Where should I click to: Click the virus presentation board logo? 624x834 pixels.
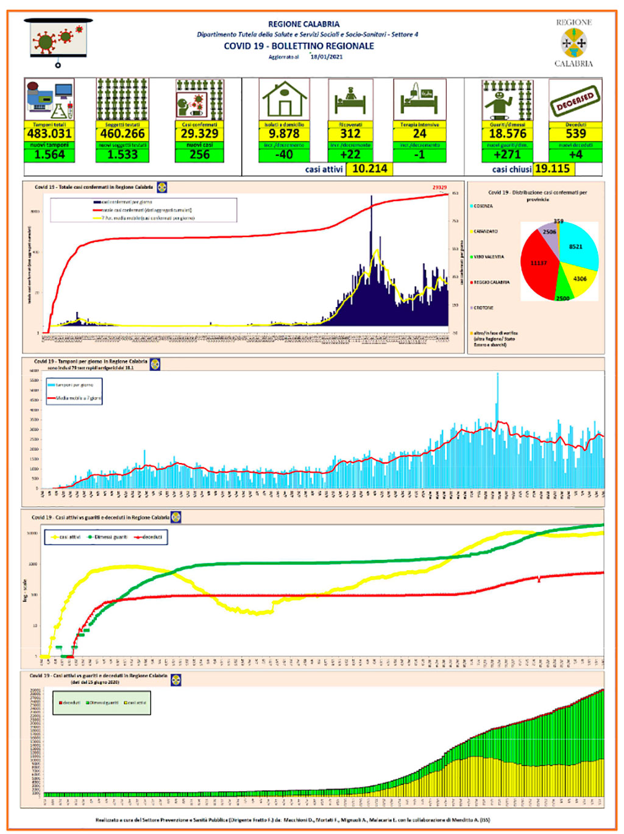tap(58, 43)
